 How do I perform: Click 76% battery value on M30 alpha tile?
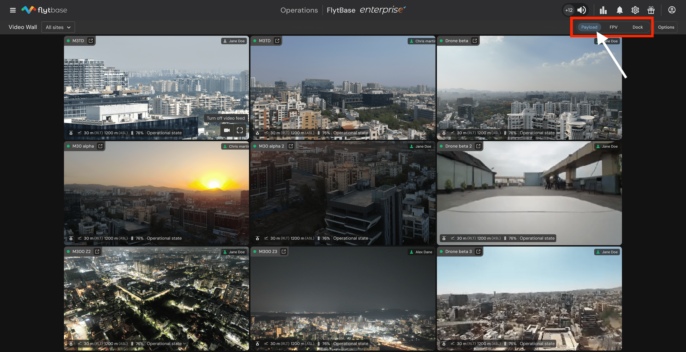pos(139,238)
